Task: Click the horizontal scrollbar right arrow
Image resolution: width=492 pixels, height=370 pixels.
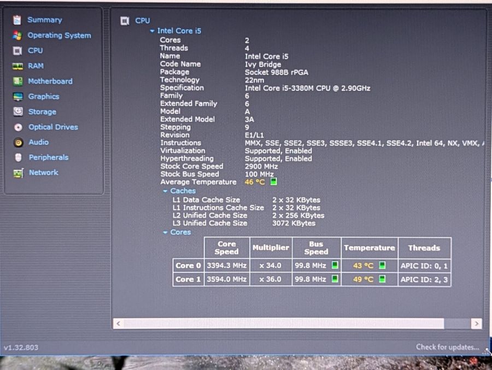Action: (x=476, y=324)
